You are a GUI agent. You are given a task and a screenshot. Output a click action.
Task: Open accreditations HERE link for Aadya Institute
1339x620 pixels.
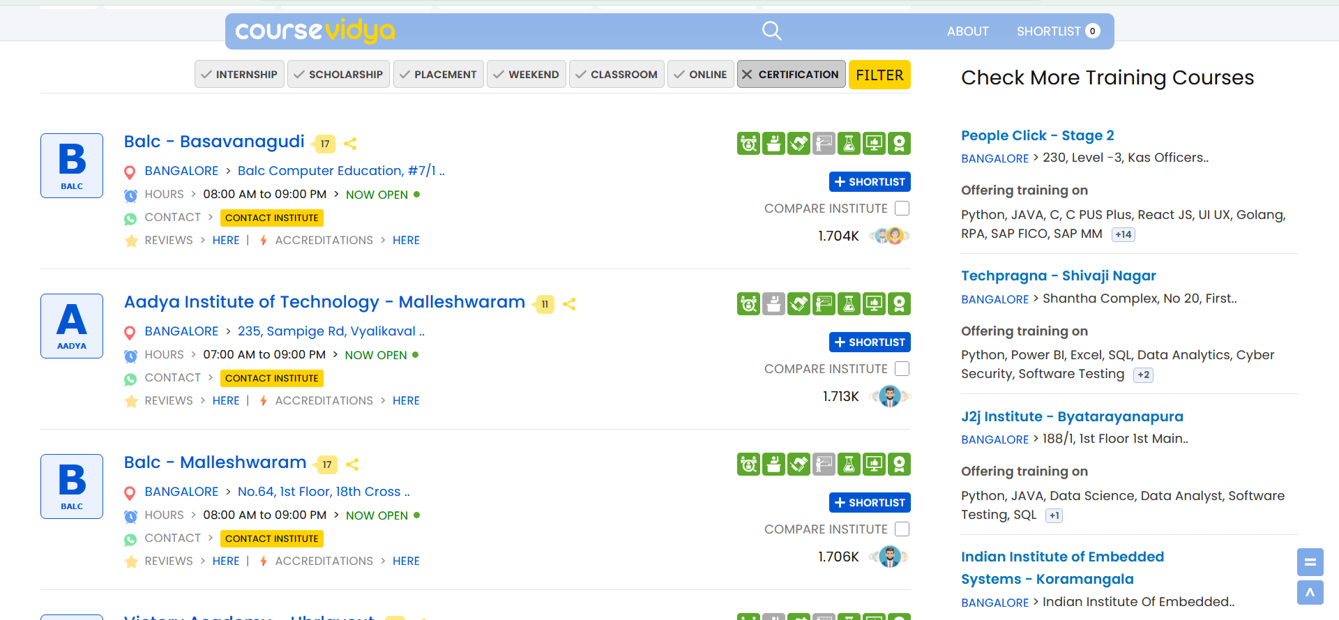click(406, 401)
